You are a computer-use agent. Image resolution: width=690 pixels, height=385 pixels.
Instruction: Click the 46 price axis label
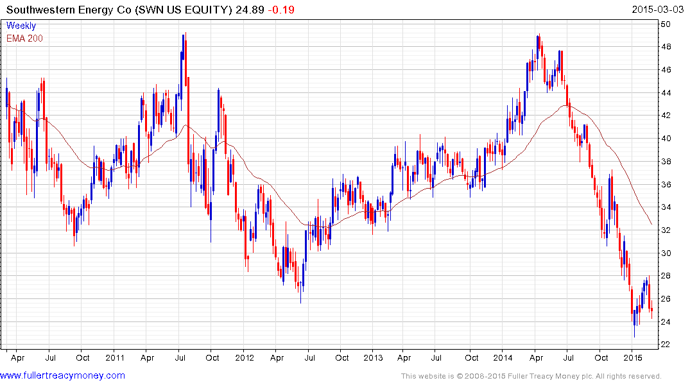[666, 69]
